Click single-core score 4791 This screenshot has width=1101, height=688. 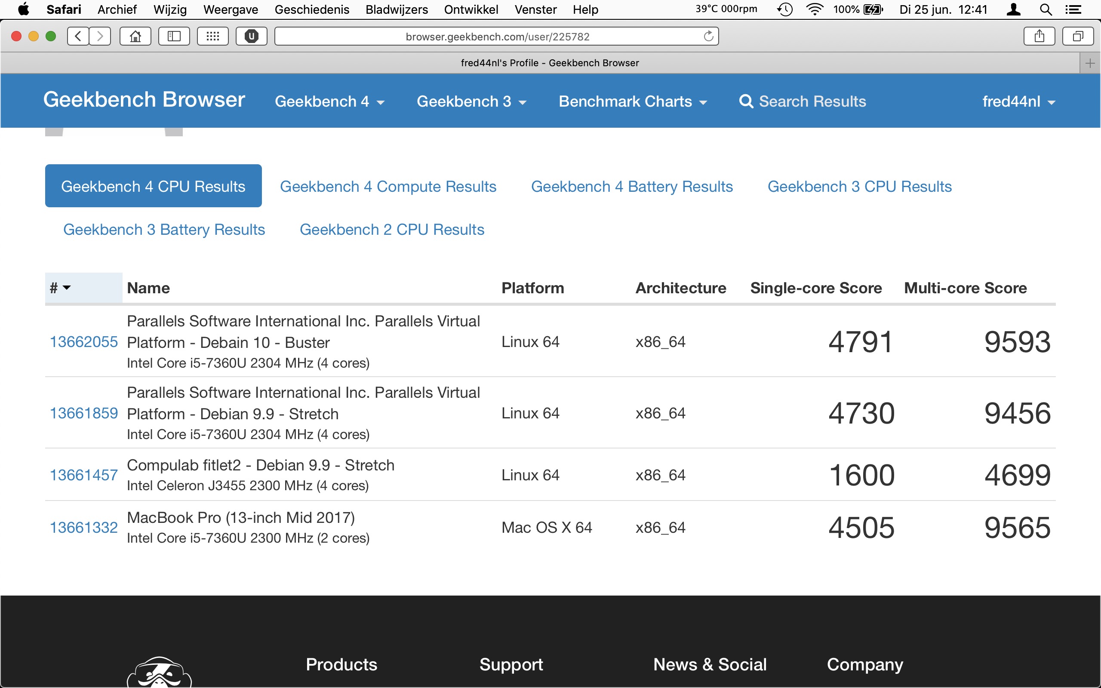pyautogui.click(x=861, y=342)
